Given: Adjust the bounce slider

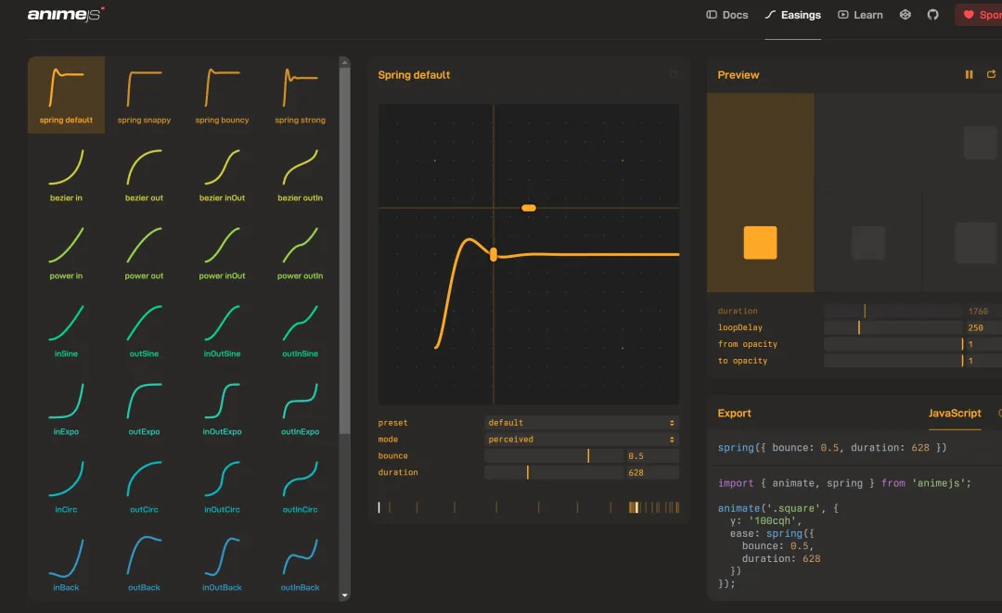Looking at the screenshot, I should click(553, 456).
